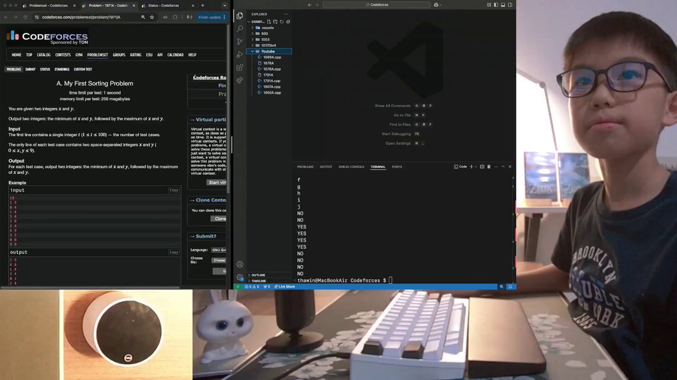Viewport: 677px width, 380px height.
Task: Click the New File icon in Explorer
Action: point(269,21)
